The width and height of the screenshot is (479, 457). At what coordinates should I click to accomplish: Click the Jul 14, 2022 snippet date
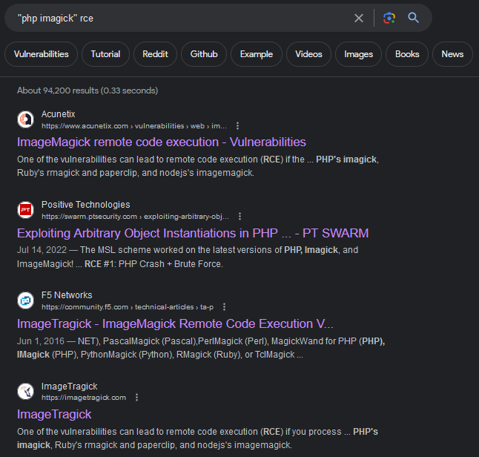click(x=42, y=250)
